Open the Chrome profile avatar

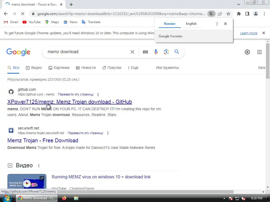256,14
